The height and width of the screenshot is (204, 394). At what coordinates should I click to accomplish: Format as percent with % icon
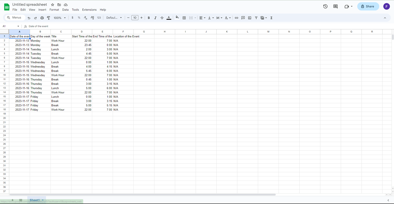[79, 18]
